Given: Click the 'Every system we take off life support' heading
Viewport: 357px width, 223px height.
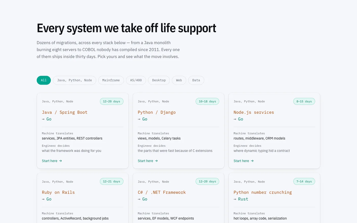Looking at the screenshot, I should coord(126,28).
